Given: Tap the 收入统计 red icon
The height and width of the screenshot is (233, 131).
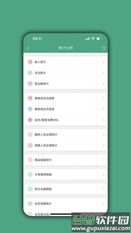Looking at the screenshot, I should [x=30, y=62].
